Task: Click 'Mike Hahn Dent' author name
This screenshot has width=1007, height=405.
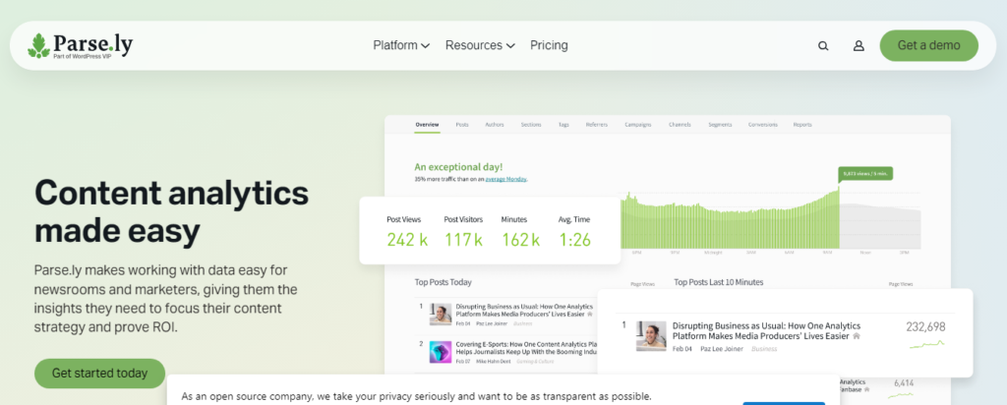Action: 494,362
